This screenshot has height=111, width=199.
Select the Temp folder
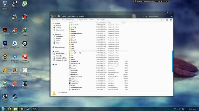(x=72, y=49)
